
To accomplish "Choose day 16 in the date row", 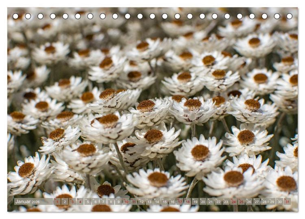I will (172, 202).
